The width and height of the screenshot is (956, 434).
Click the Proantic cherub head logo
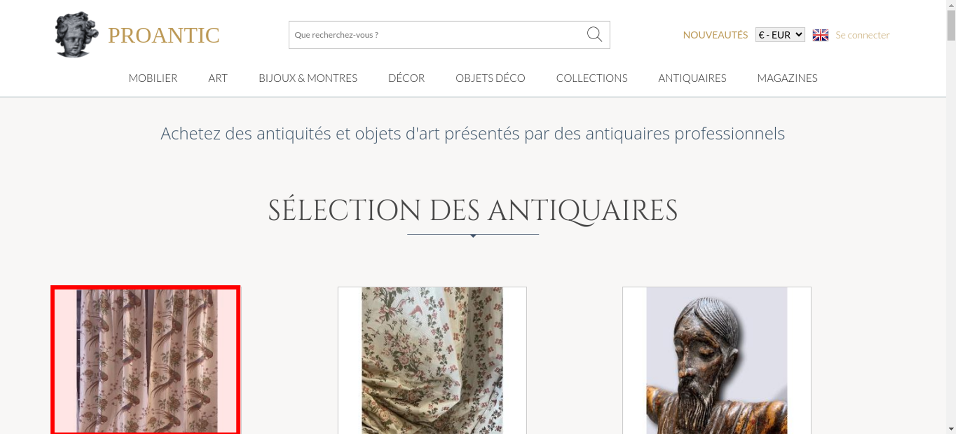click(x=76, y=34)
